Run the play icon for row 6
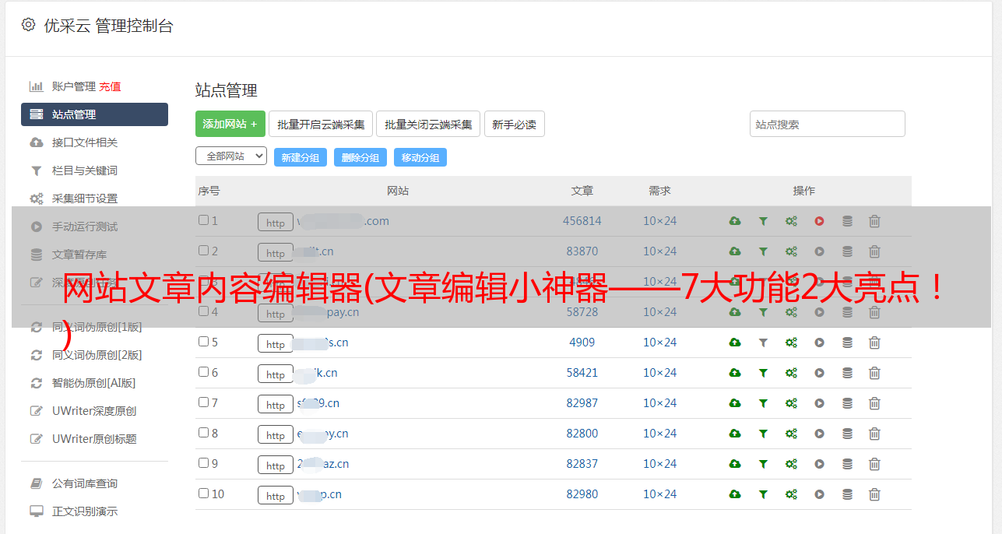Viewport: 1002px width, 534px height. 819,373
